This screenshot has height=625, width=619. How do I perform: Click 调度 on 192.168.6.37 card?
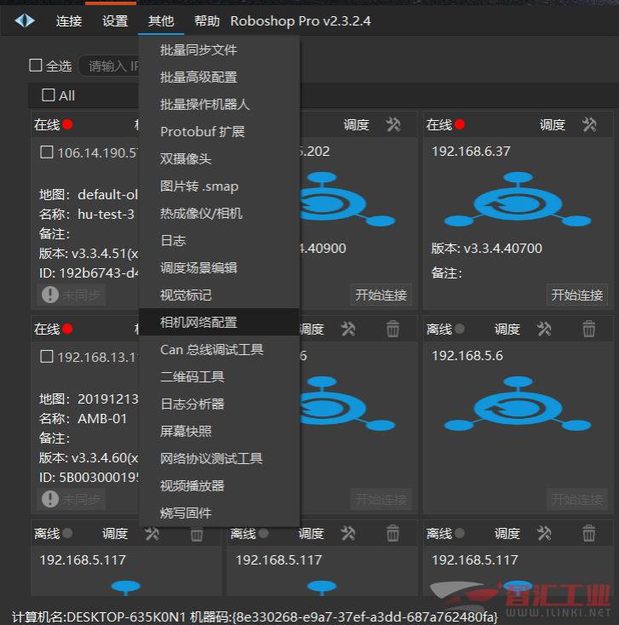553,125
